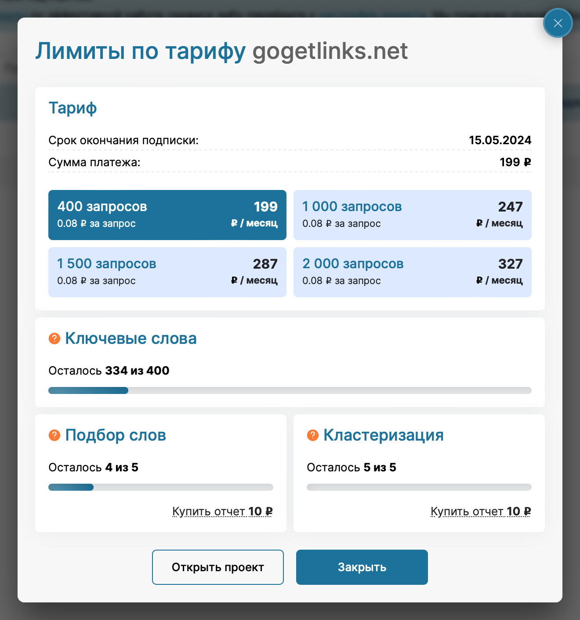Buy a report under Кластеризация
The image size is (580, 620).
pos(481,511)
